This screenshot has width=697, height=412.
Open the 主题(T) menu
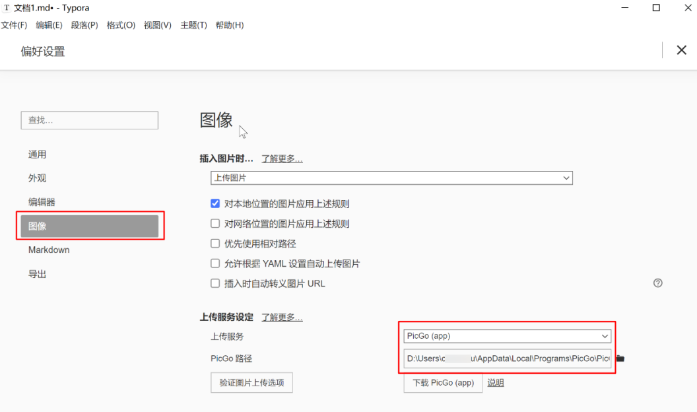tap(193, 25)
